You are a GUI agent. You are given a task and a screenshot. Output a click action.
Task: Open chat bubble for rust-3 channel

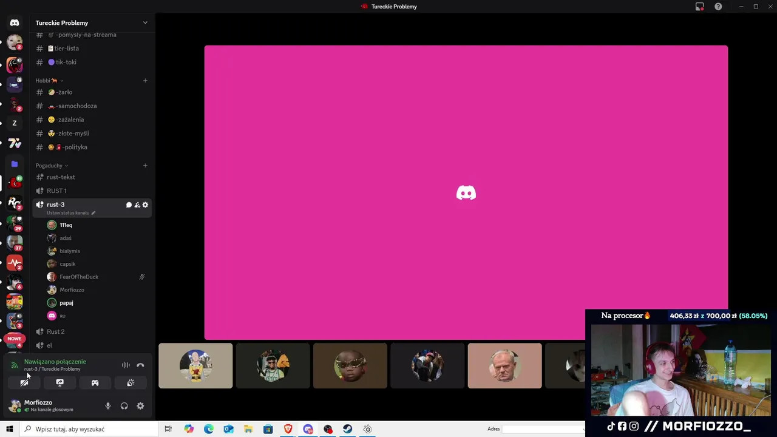coord(129,205)
